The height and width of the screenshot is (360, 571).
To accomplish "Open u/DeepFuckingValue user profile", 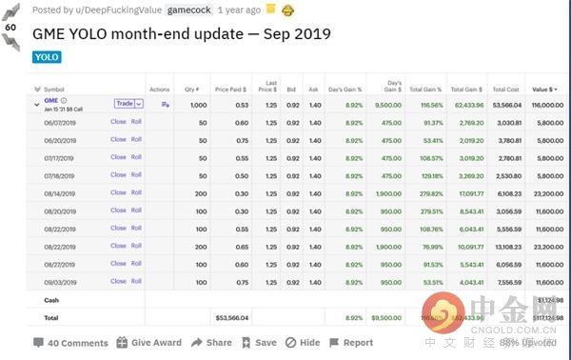I will [x=118, y=10].
